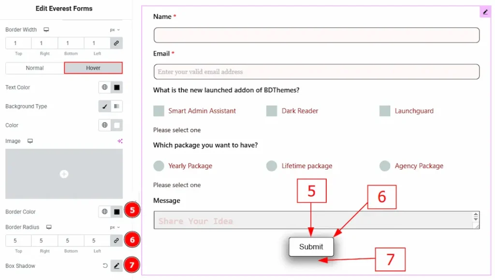Screen dimensions: 495x280
Task: Click the global color globe icon for Text Color
Action: 104,87
